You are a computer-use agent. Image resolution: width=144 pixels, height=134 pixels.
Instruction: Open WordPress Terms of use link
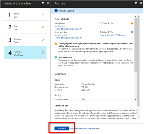tap(60, 29)
